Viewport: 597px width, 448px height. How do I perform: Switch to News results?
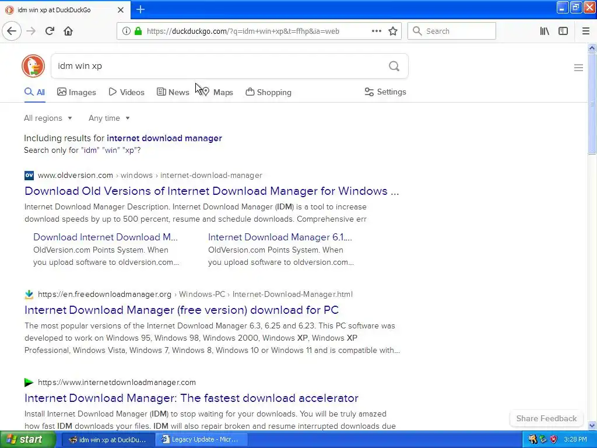(x=173, y=92)
